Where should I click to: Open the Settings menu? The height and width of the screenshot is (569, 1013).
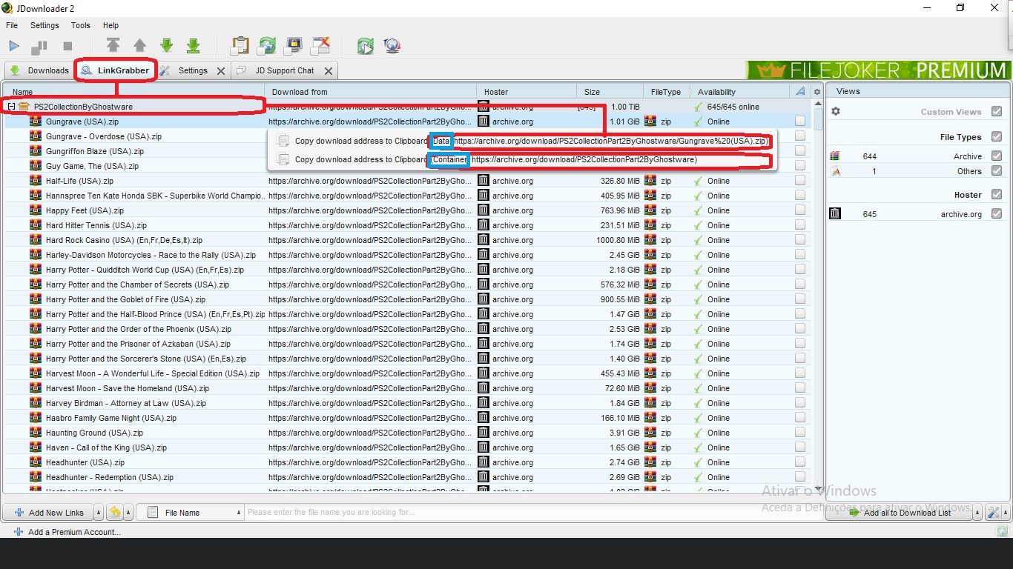(x=44, y=25)
